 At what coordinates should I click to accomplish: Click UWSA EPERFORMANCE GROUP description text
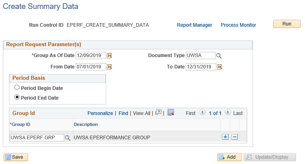point(112,138)
